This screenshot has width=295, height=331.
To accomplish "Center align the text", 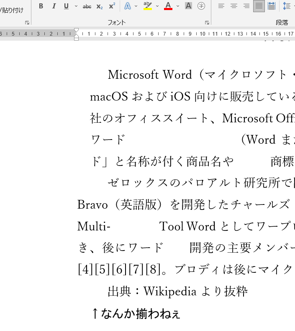I will (233, 6).
